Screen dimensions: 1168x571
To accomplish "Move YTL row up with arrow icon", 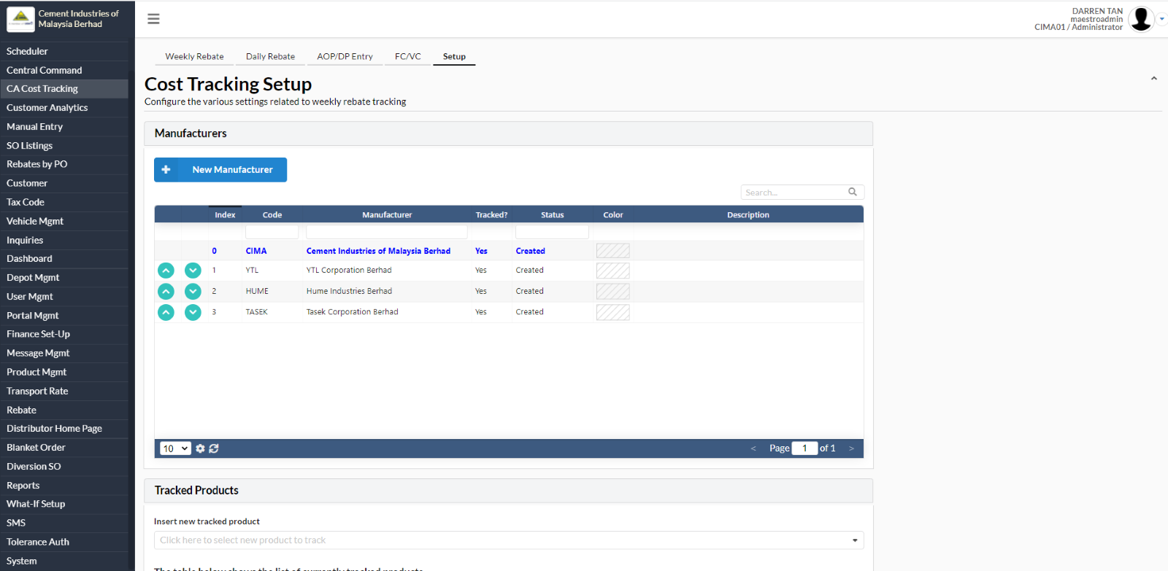I will coord(166,270).
